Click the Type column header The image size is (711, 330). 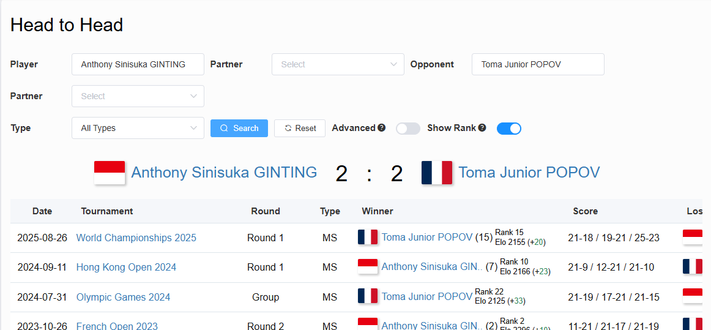(330, 211)
